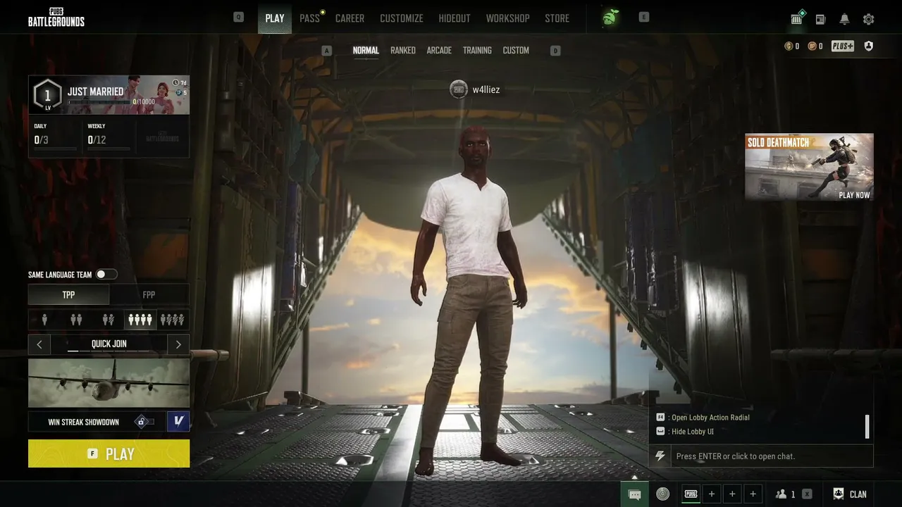Click the Q key hint left of PLAY tab
This screenshot has width=902, height=507.
238,17
